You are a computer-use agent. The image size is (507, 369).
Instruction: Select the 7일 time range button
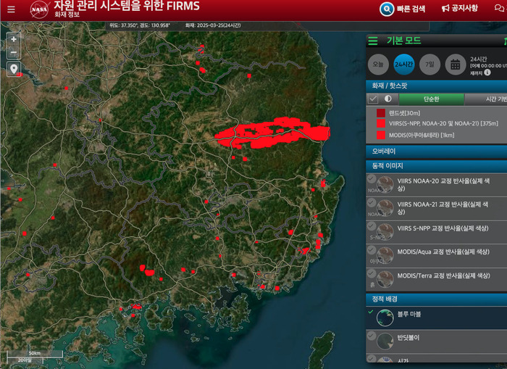(x=430, y=65)
